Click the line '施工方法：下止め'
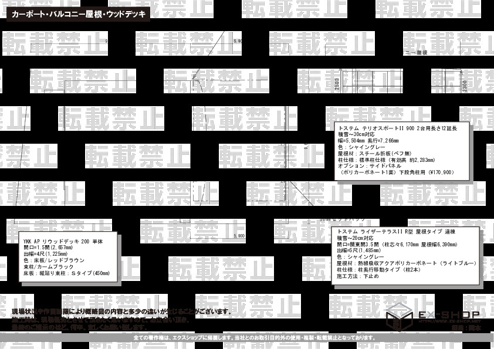 click(x=357, y=276)
